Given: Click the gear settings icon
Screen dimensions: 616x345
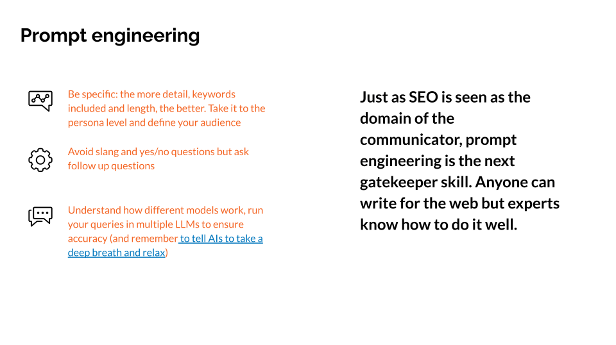Looking at the screenshot, I should [40, 159].
